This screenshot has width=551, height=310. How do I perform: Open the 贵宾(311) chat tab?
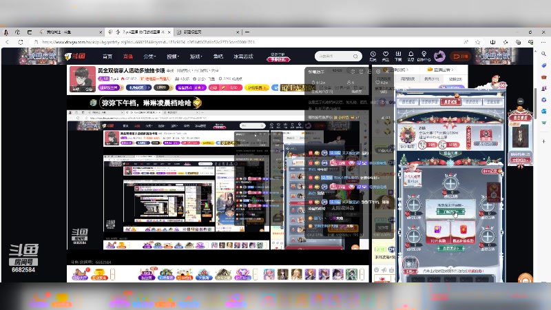[431, 79]
